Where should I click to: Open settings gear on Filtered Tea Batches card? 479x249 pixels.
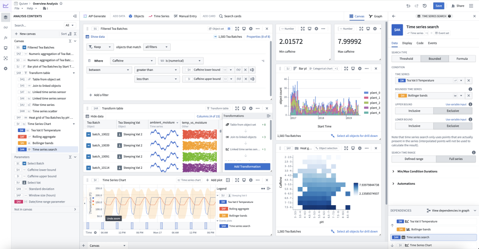tap(251, 28)
